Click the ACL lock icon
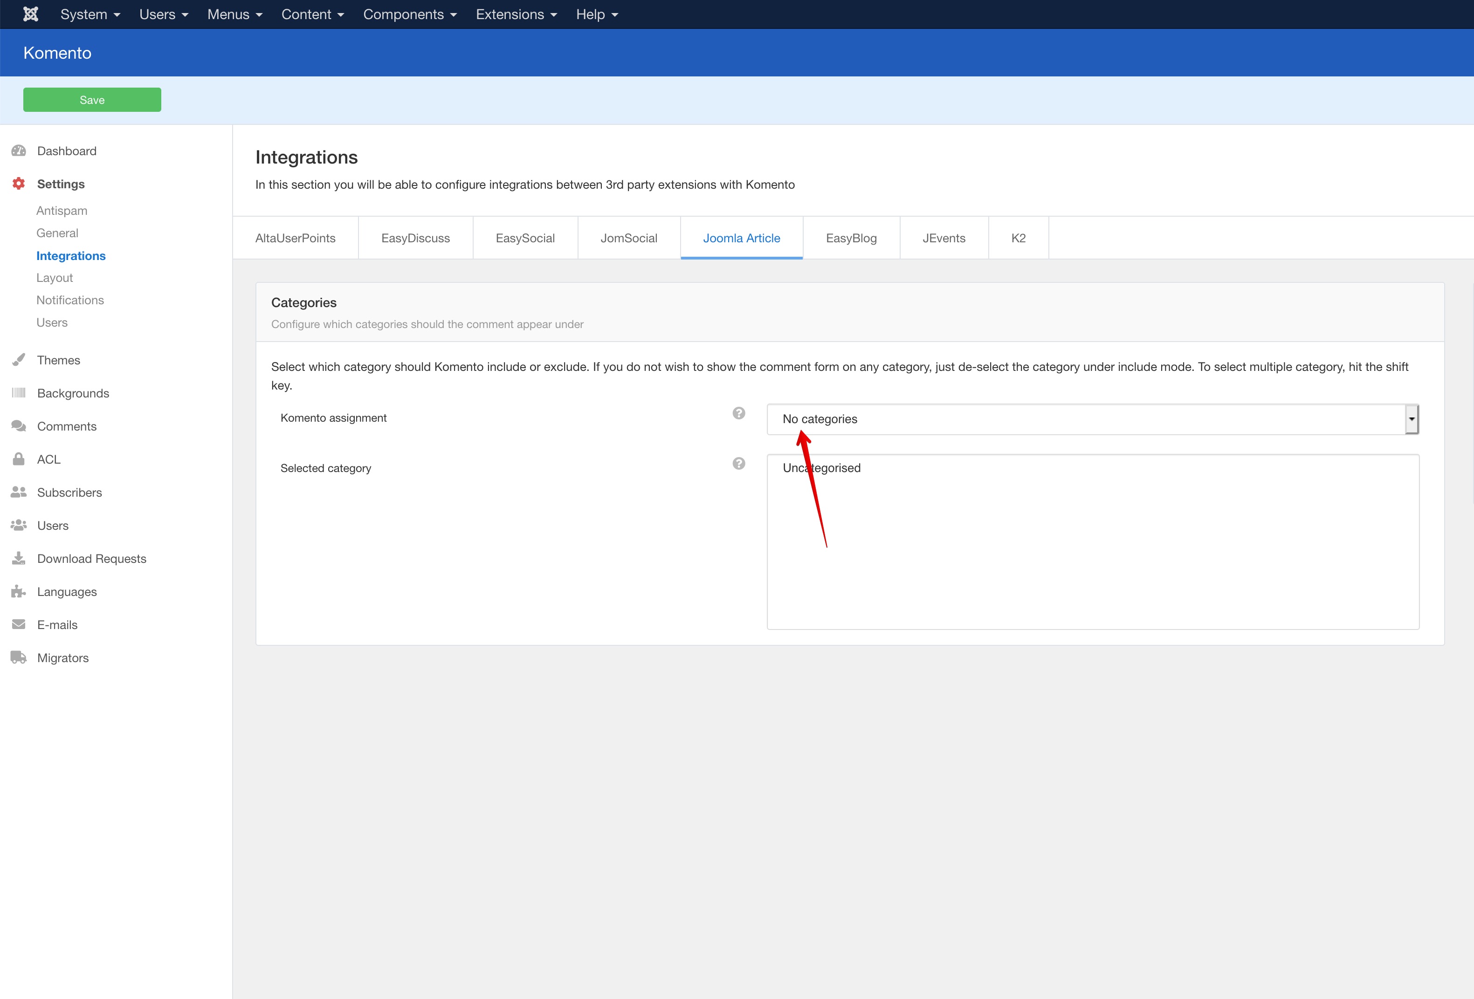Screen dimensions: 1474x999 point(19,459)
